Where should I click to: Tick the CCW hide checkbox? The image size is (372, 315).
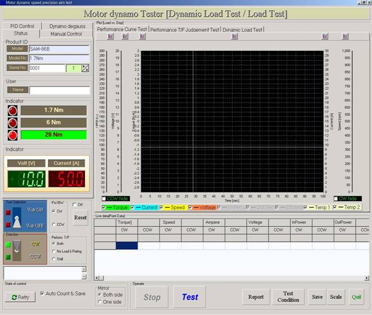[103, 198]
